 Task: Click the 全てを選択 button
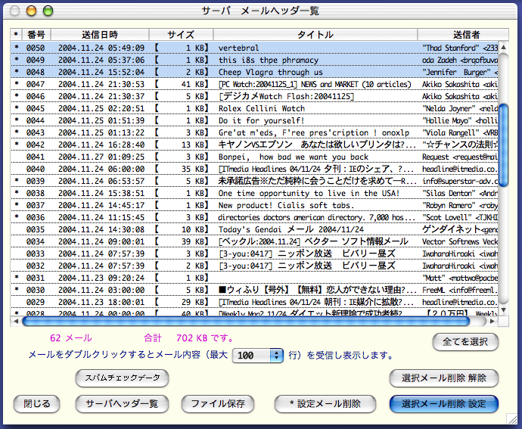click(x=465, y=342)
